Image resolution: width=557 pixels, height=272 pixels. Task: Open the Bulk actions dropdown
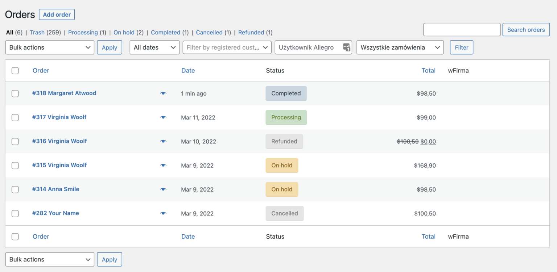click(50, 47)
